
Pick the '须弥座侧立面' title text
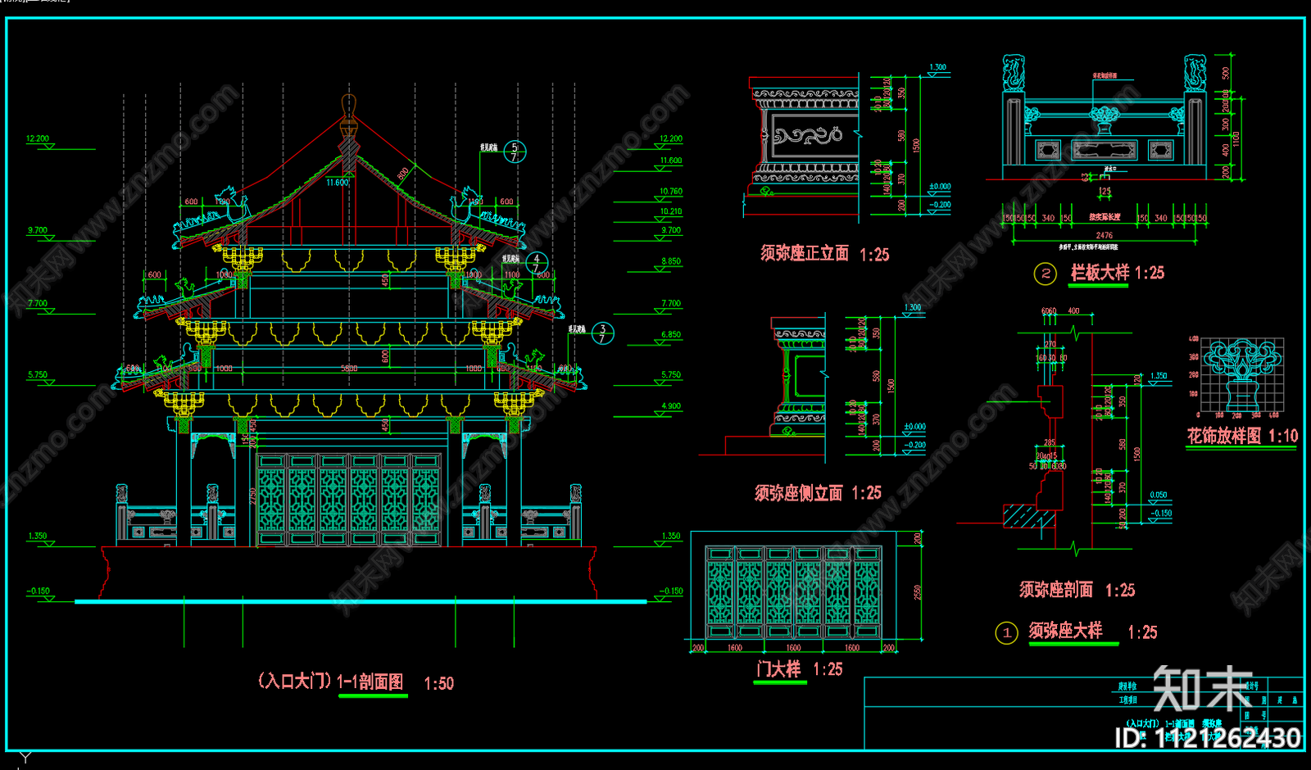coord(799,492)
